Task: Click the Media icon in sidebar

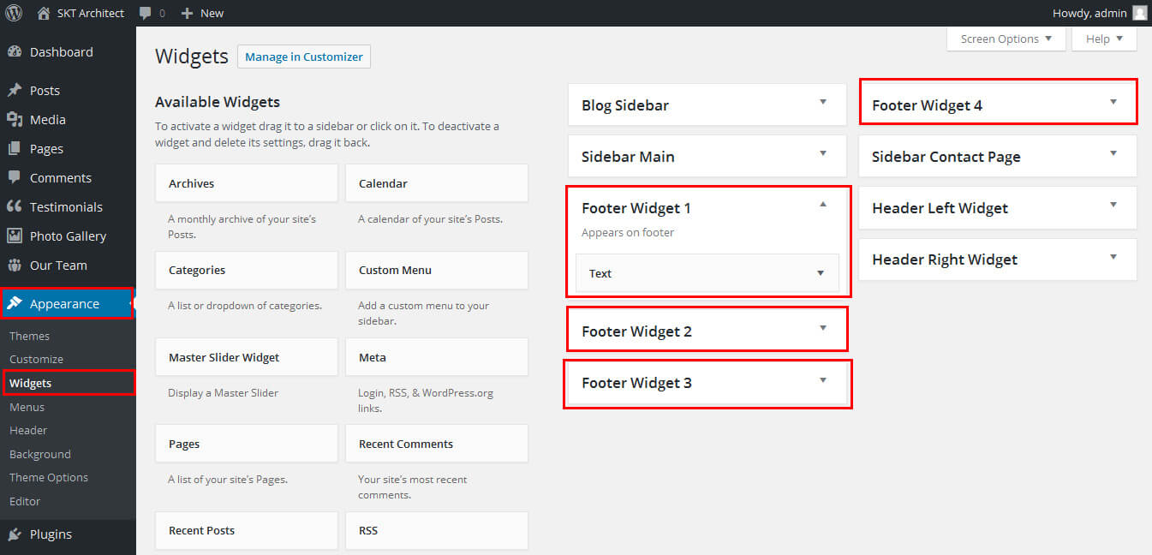Action: (x=15, y=120)
